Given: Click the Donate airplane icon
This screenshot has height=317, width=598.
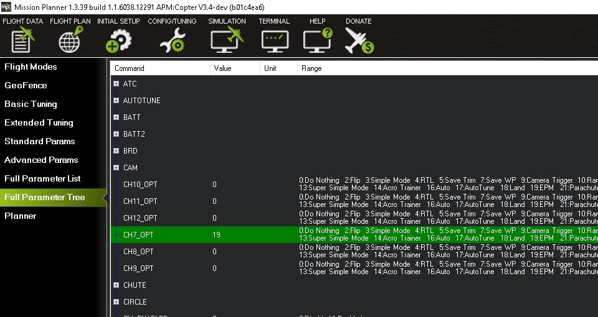Looking at the screenshot, I should click(358, 40).
